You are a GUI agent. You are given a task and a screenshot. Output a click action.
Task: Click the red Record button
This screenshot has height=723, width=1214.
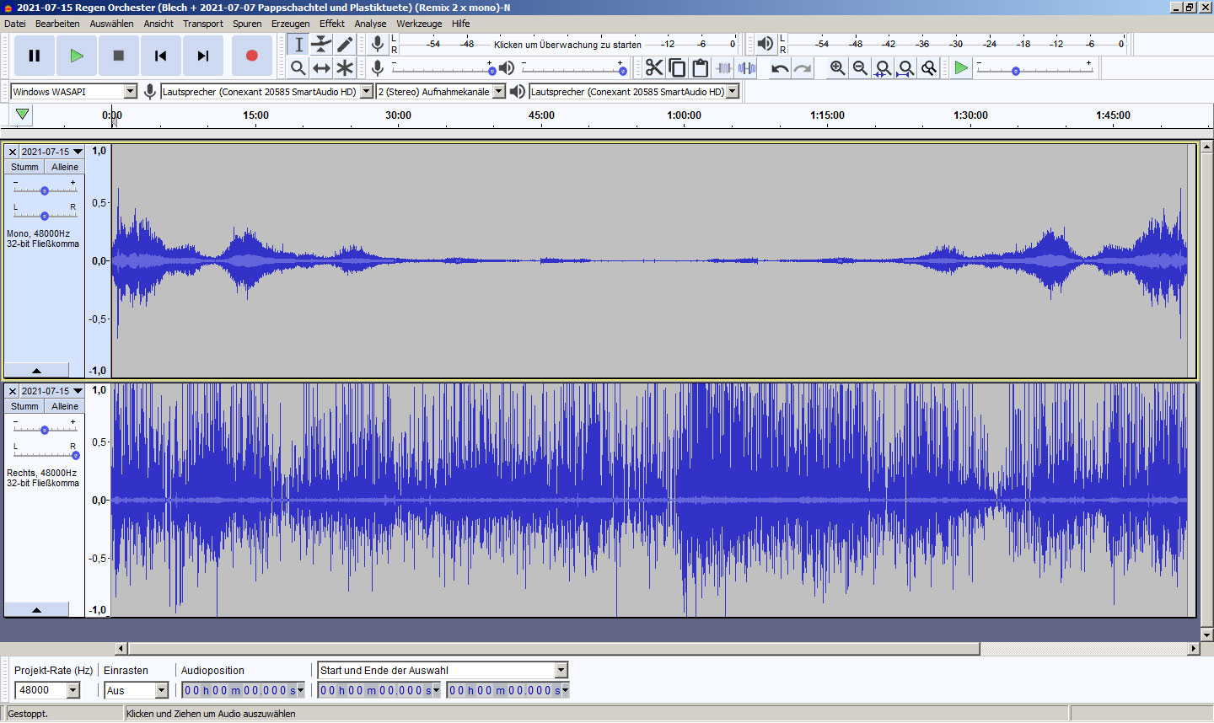pyautogui.click(x=251, y=56)
